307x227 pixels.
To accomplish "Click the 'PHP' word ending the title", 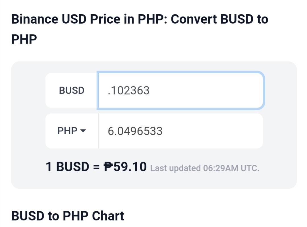I will click(24, 39).
